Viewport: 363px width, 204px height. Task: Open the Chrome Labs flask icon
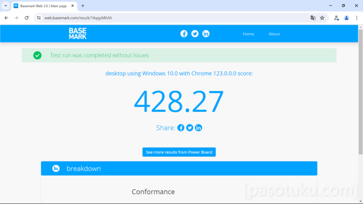(x=336, y=18)
